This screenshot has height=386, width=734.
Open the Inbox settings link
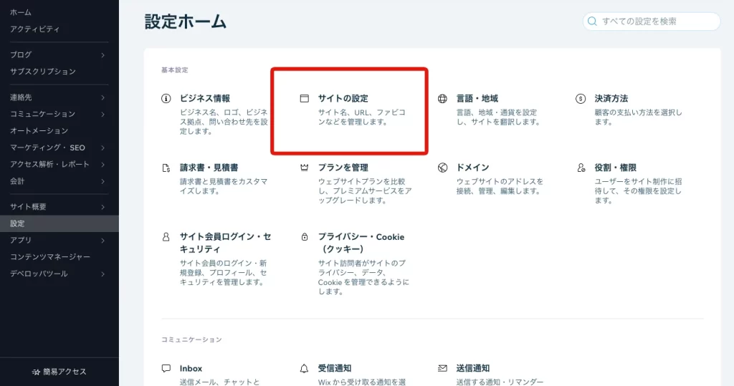pyautogui.click(x=191, y=369)
